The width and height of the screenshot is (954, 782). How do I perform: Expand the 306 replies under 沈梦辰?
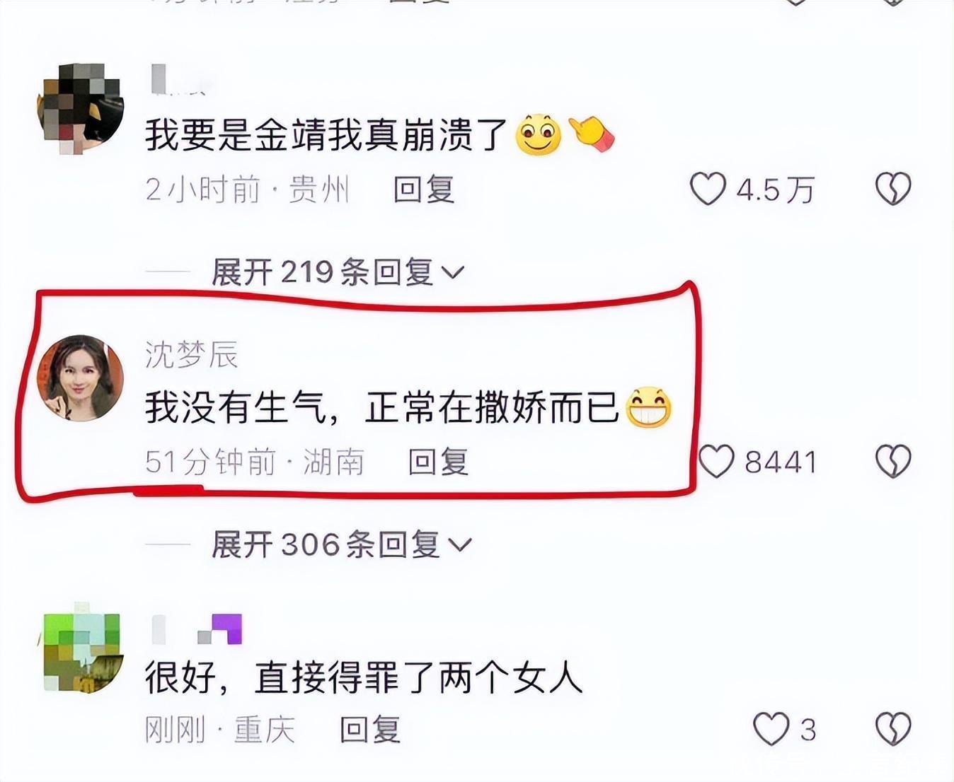point(341,544)
